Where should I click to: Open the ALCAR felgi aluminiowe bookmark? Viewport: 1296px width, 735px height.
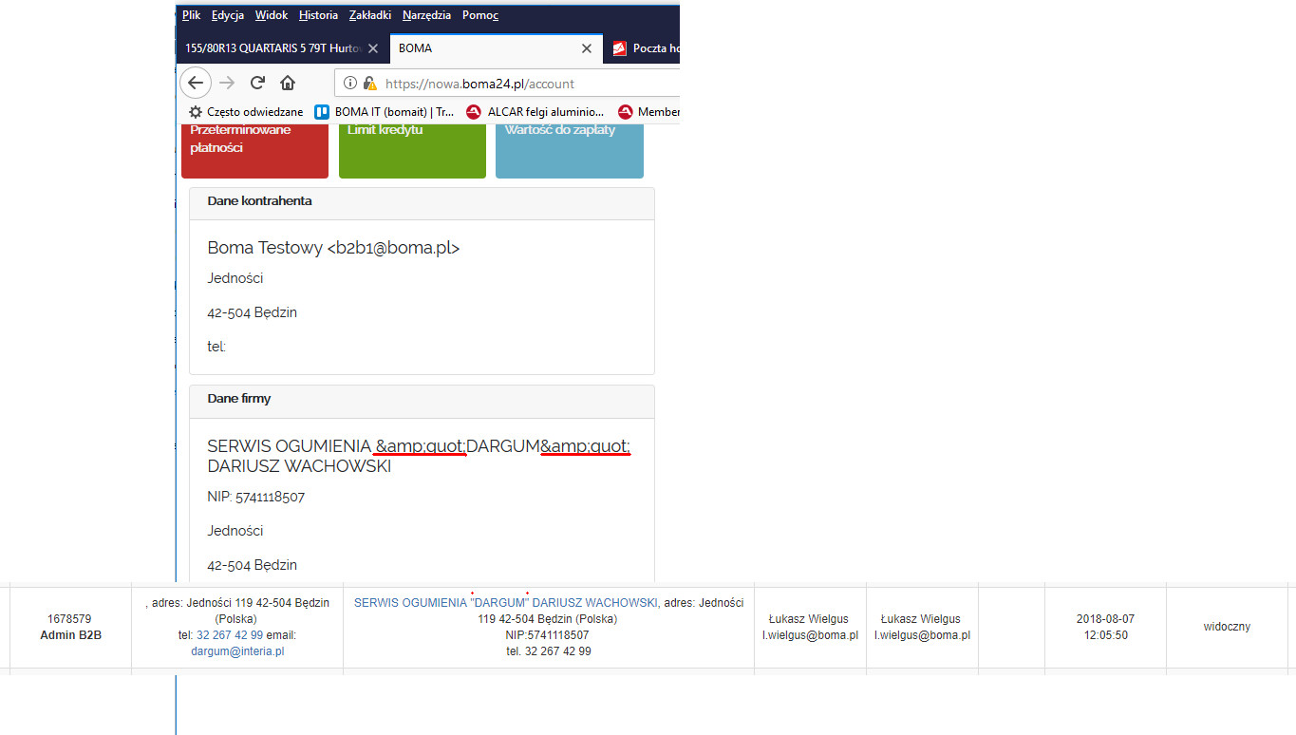point(535,112)
